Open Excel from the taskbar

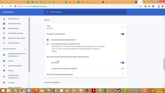click(x=106, y=91)
